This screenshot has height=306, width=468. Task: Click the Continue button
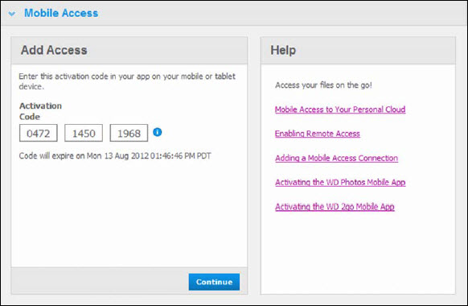(214, 282)
